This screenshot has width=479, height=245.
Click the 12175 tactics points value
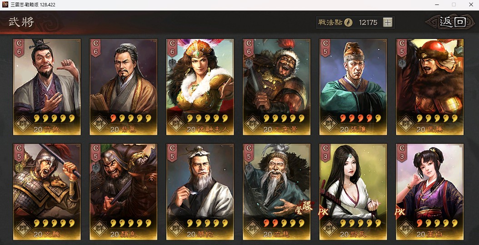(368, 22)
